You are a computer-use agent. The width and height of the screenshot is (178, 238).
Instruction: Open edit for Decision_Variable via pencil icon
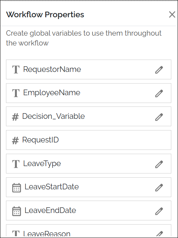159,117
